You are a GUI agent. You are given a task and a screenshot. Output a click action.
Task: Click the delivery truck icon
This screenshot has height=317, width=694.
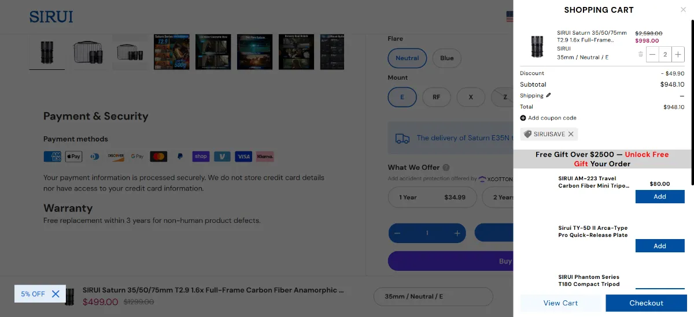[x=403, y=139]
